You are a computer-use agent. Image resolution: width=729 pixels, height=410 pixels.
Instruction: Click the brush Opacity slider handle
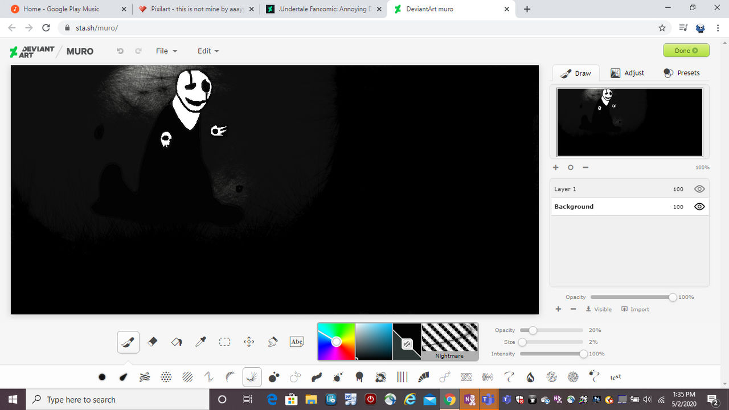pos(533,330)
